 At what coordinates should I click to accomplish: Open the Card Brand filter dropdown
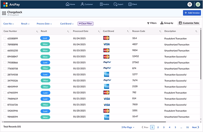point(67,24)
